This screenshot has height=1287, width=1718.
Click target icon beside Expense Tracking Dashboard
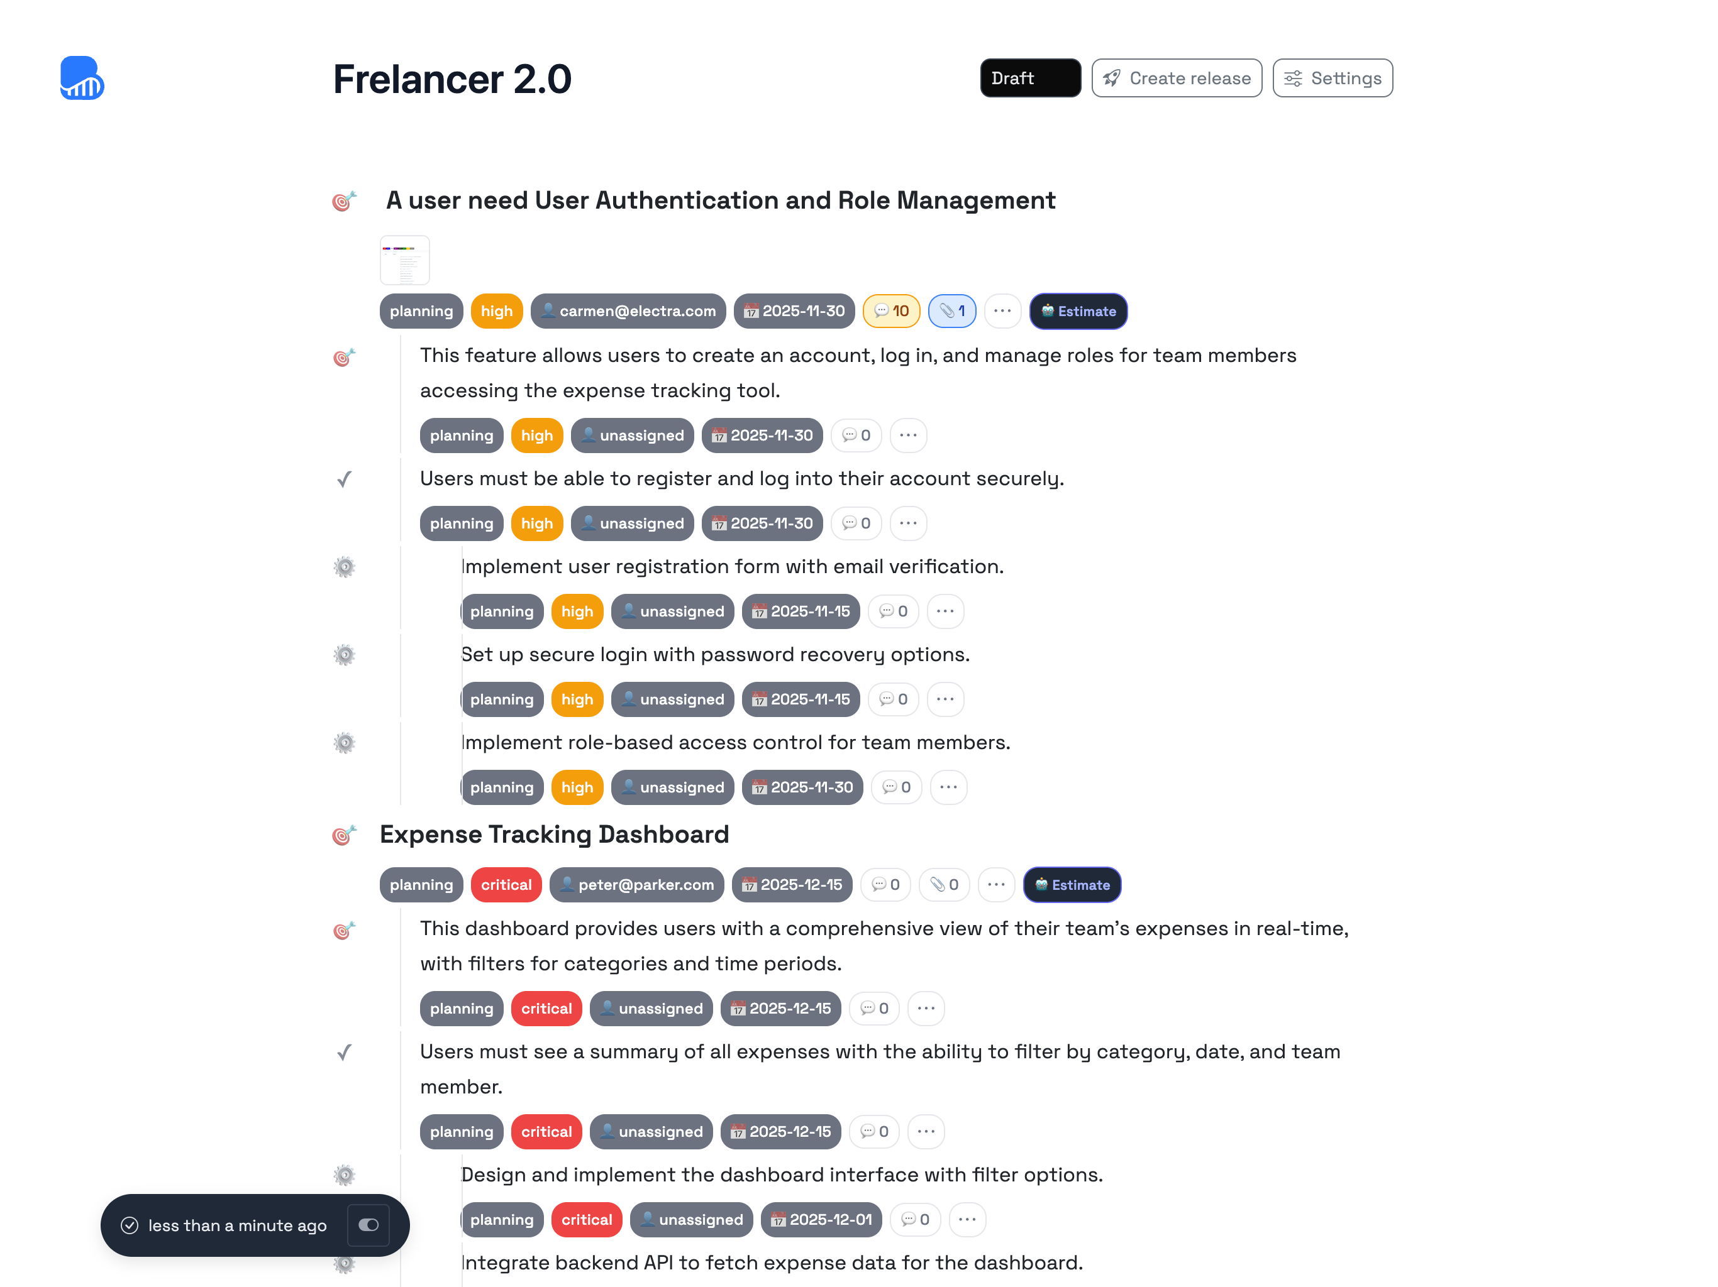(344, 835)
